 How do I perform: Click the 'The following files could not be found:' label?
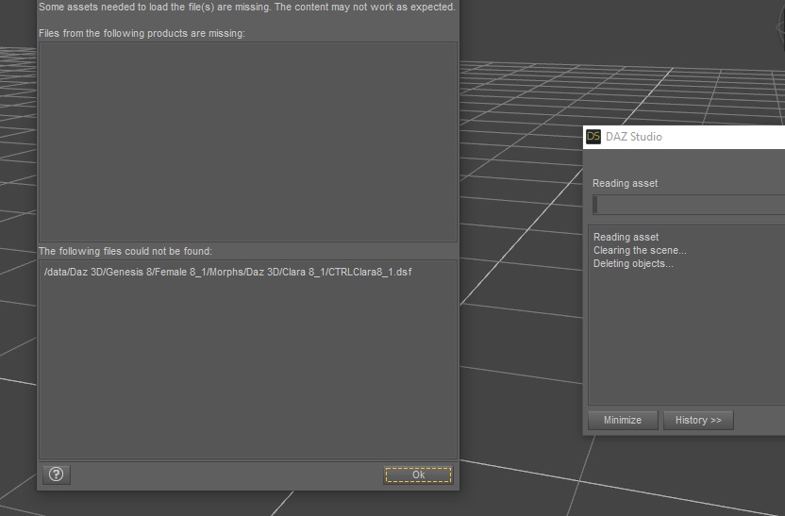[x=125, y=251]
